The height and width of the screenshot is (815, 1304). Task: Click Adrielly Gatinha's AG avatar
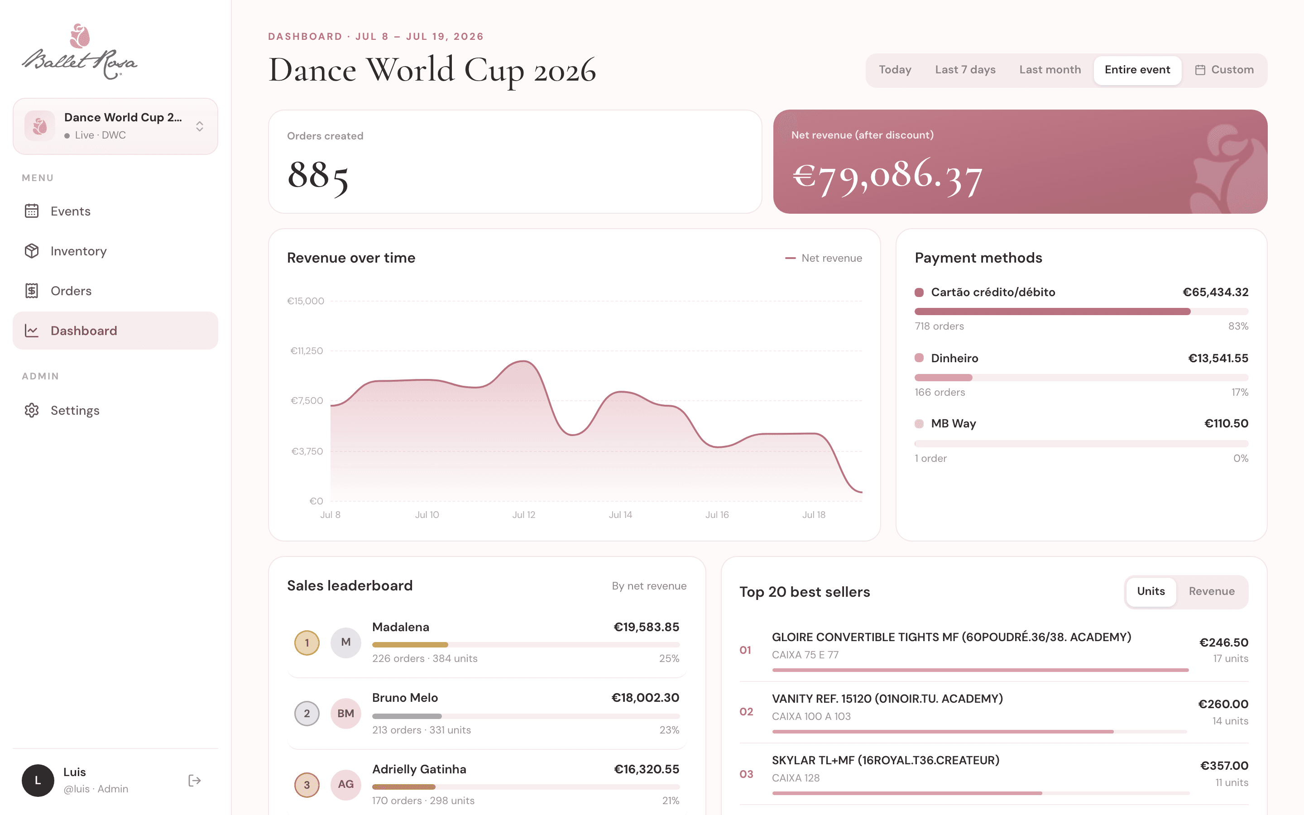click(345, 785)
